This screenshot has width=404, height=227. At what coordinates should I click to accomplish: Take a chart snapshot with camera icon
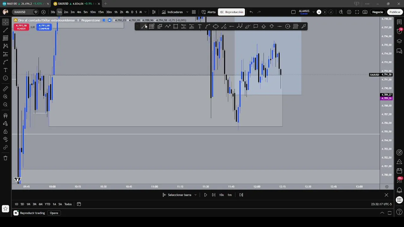click(x=365, y=12)
